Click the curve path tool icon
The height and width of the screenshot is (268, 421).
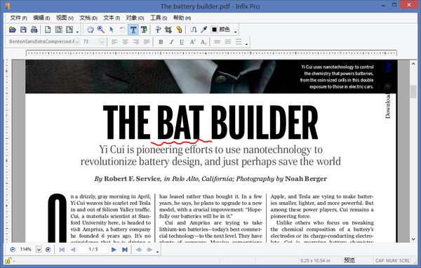193,29
